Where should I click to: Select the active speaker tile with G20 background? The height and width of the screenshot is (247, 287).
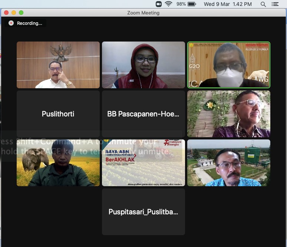(229, 65)
